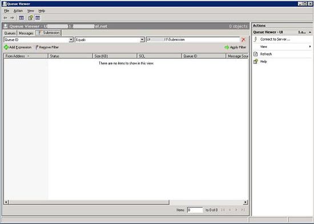Sort by SCL column header
This screenshot has width=314, height=224.
pyautogui.click(x=159, y=56)
